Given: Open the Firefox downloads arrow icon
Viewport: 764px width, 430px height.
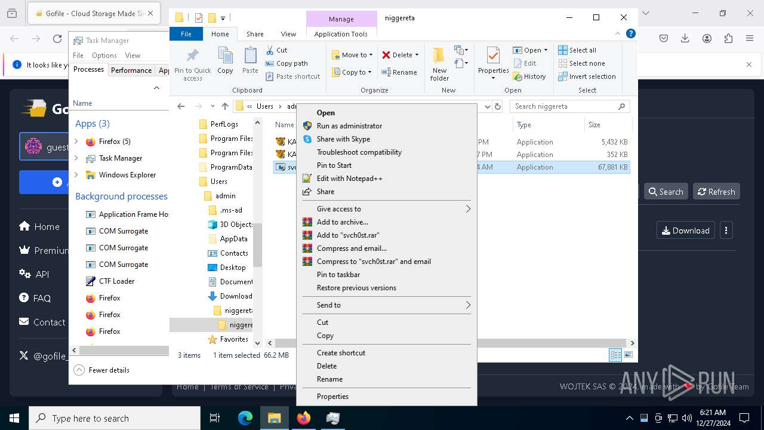Looking at the screenshot, I should coord(685,39).
